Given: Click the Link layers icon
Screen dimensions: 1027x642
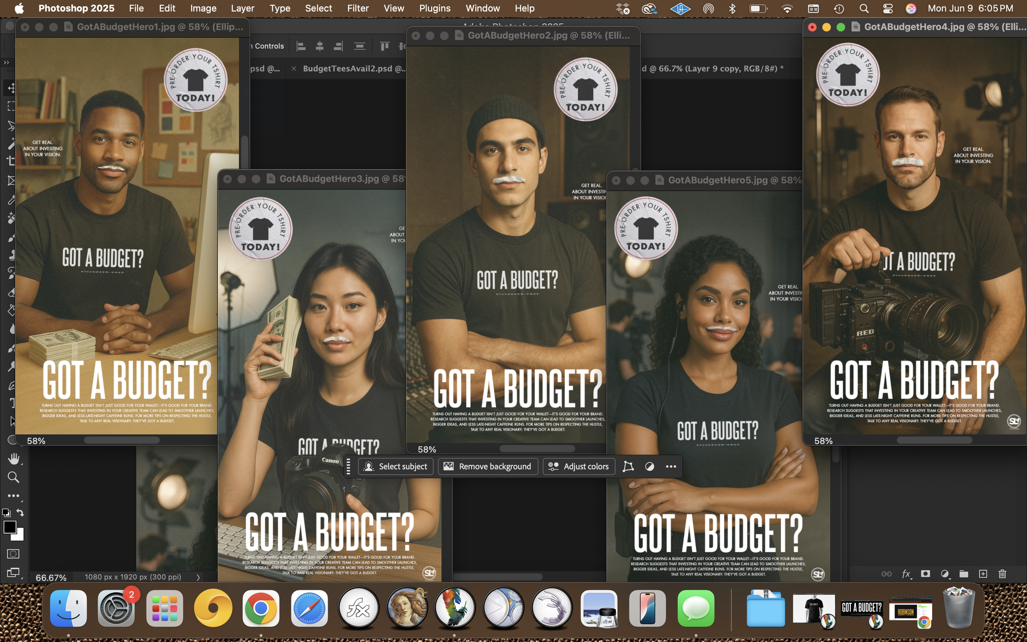Looking at the screenshot, I should pyautogui.click(x=887, y=574).
